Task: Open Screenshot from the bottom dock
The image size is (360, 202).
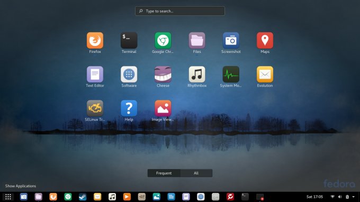Action: [x=24, y=197]
